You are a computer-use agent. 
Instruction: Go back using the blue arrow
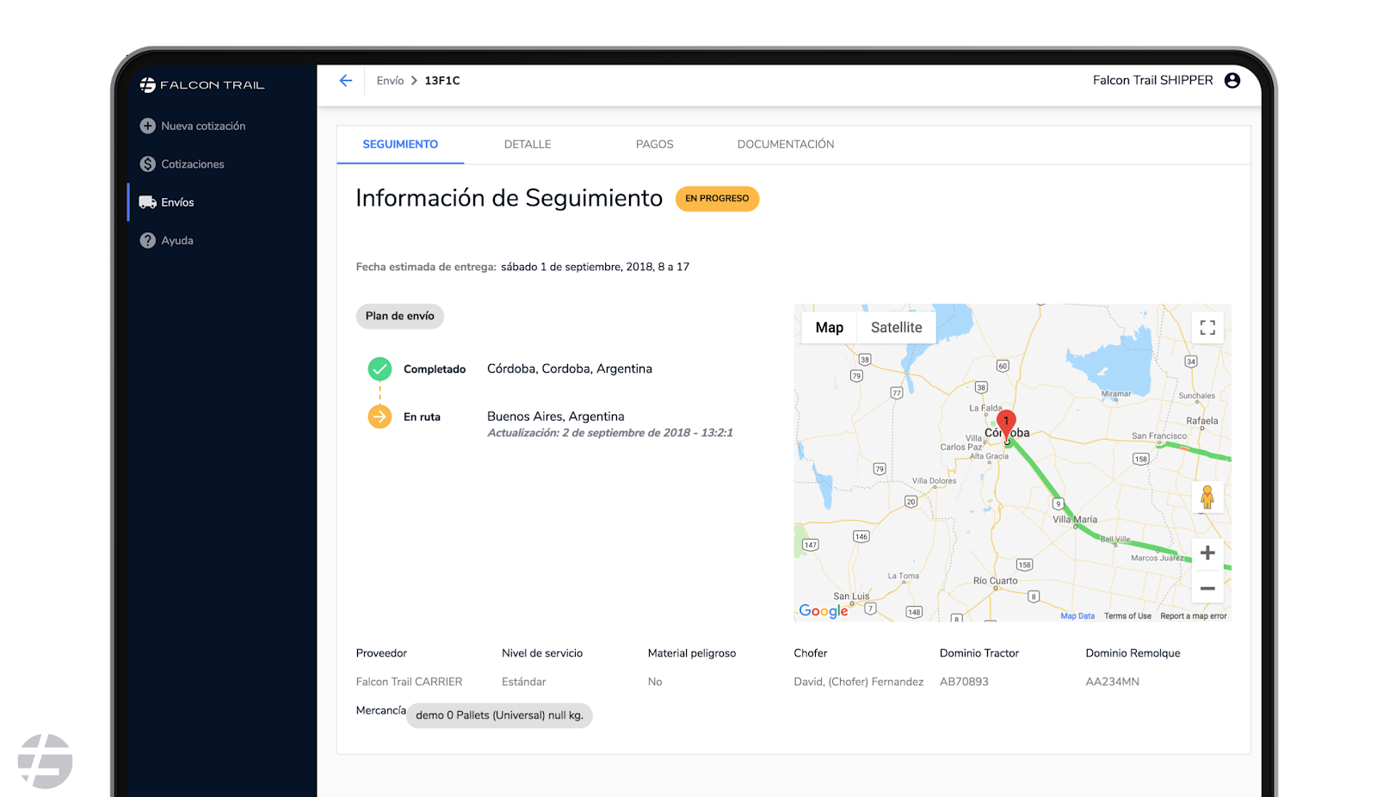(x=346, y=80)
